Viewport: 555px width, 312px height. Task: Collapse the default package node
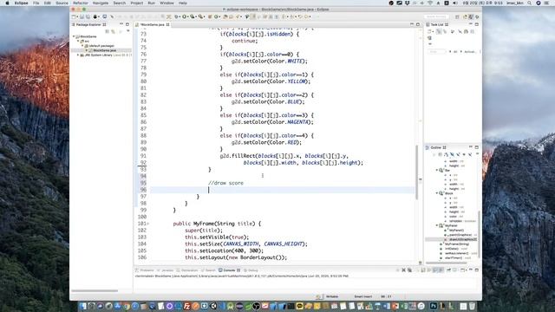tap(82, 46)
